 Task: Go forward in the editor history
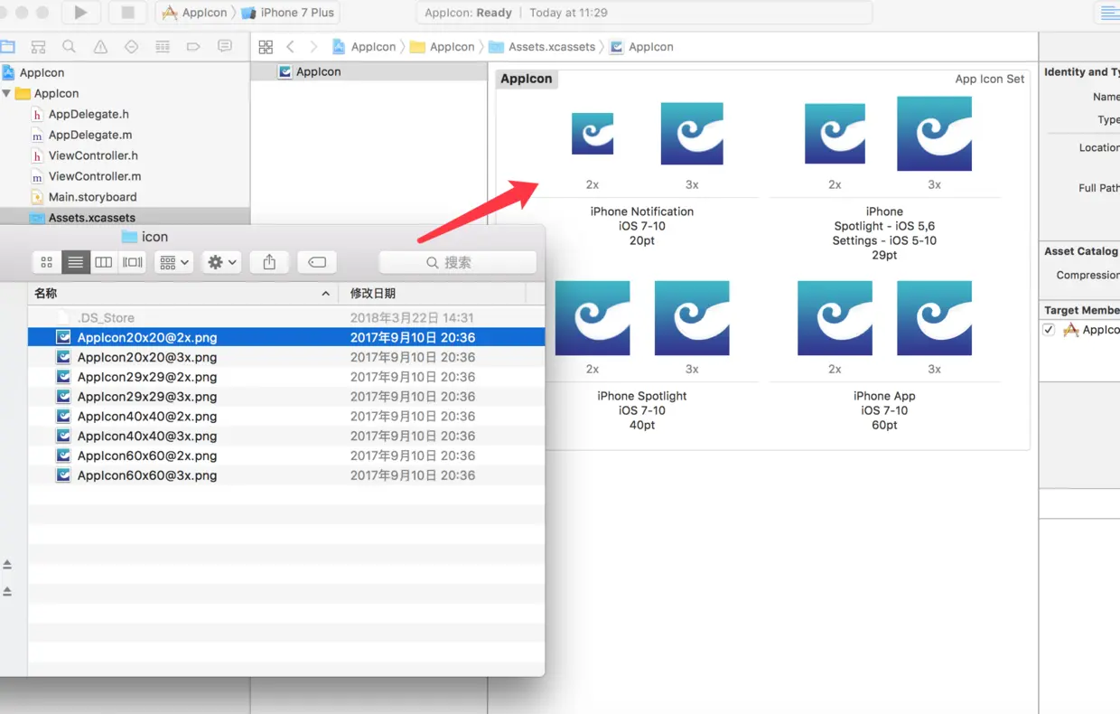pyautogui.click(x=313, y=47)
